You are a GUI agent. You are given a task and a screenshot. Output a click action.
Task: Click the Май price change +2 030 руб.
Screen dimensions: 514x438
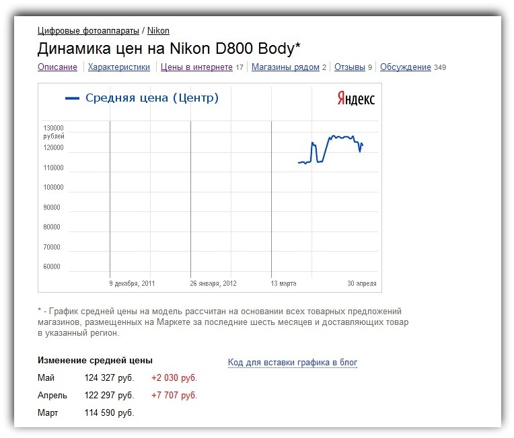click(174, 377)
